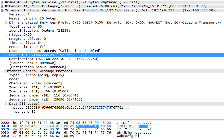224x139 pixels.
Task: Select the Destination: 192.168.222.50 field
Action: click(x=54, y=59)
